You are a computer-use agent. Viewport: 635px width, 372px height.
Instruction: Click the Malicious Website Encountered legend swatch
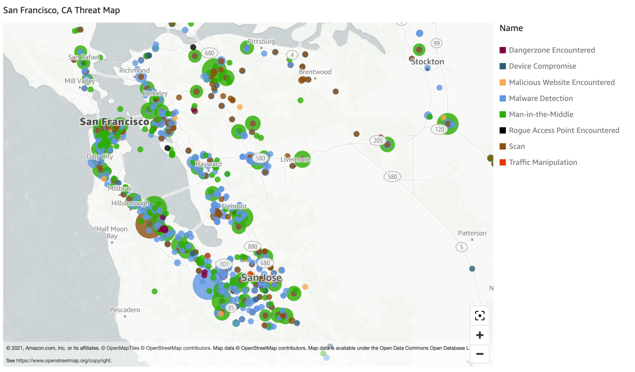click(503, 83)
